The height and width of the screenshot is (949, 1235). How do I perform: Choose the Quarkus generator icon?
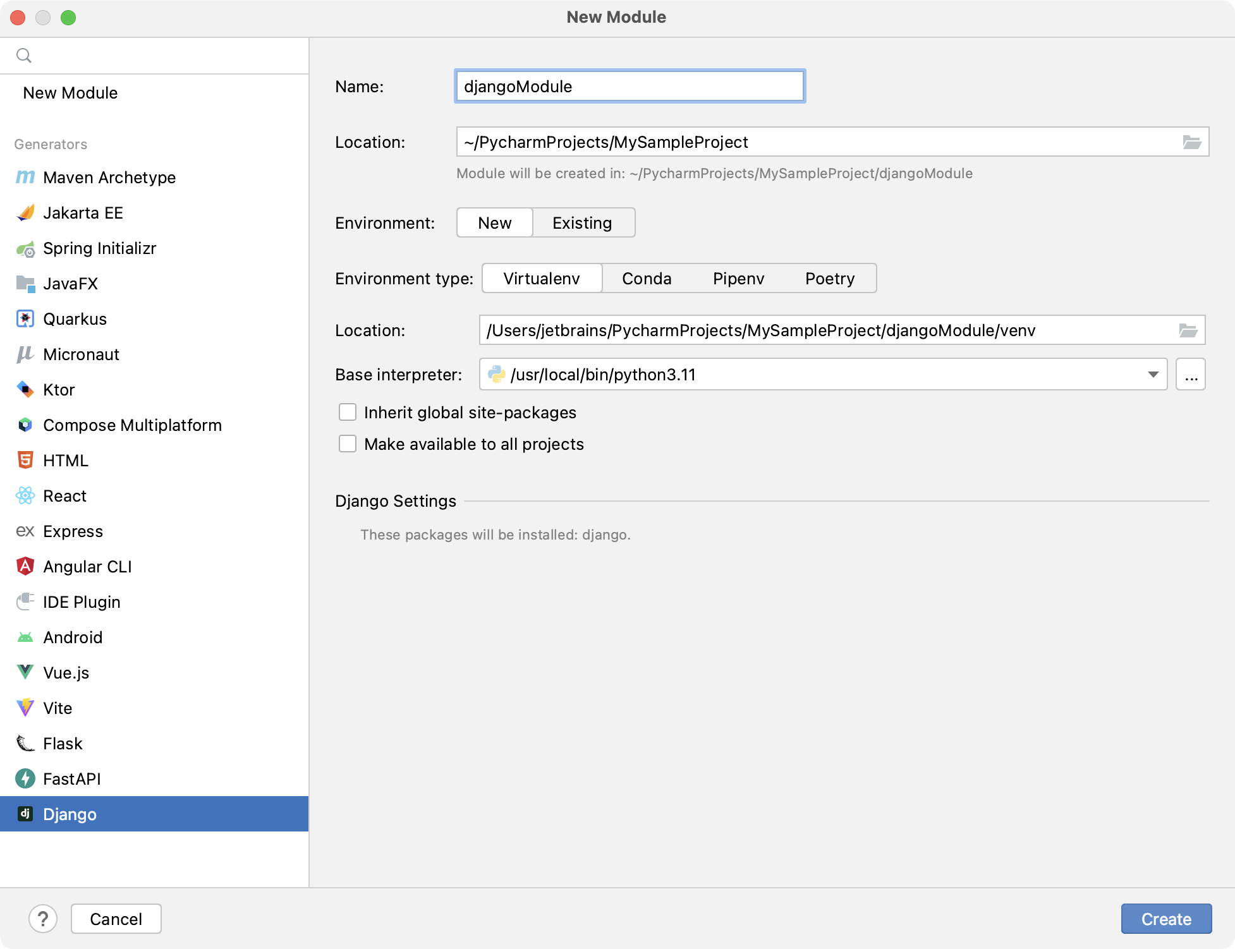point(25,319)
